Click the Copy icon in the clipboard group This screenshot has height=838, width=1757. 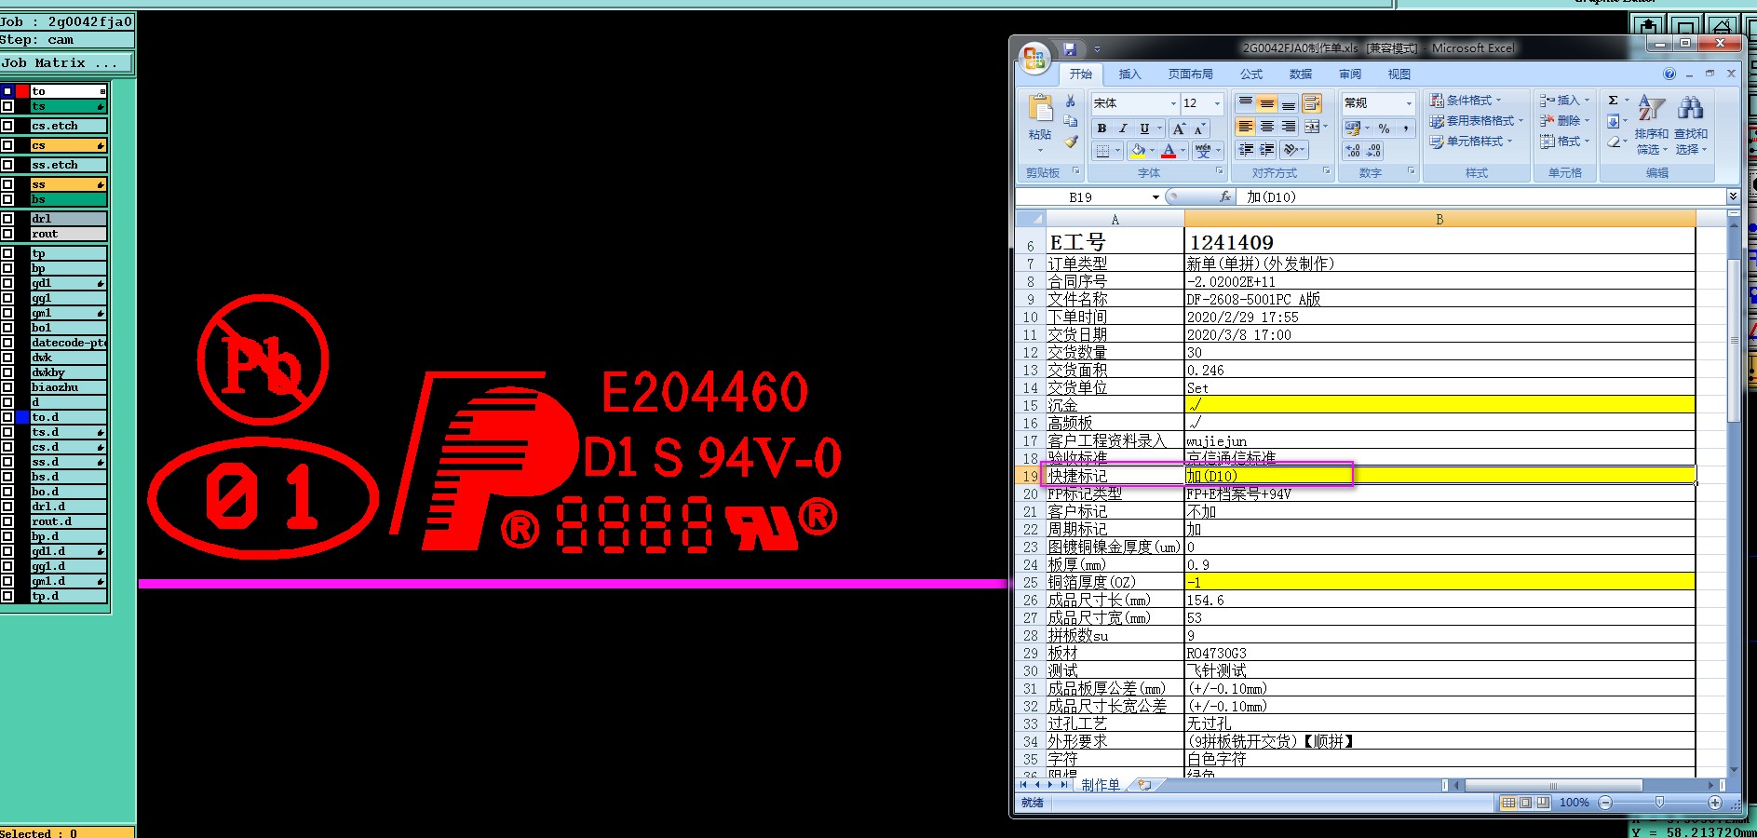tap(1071, 121)
